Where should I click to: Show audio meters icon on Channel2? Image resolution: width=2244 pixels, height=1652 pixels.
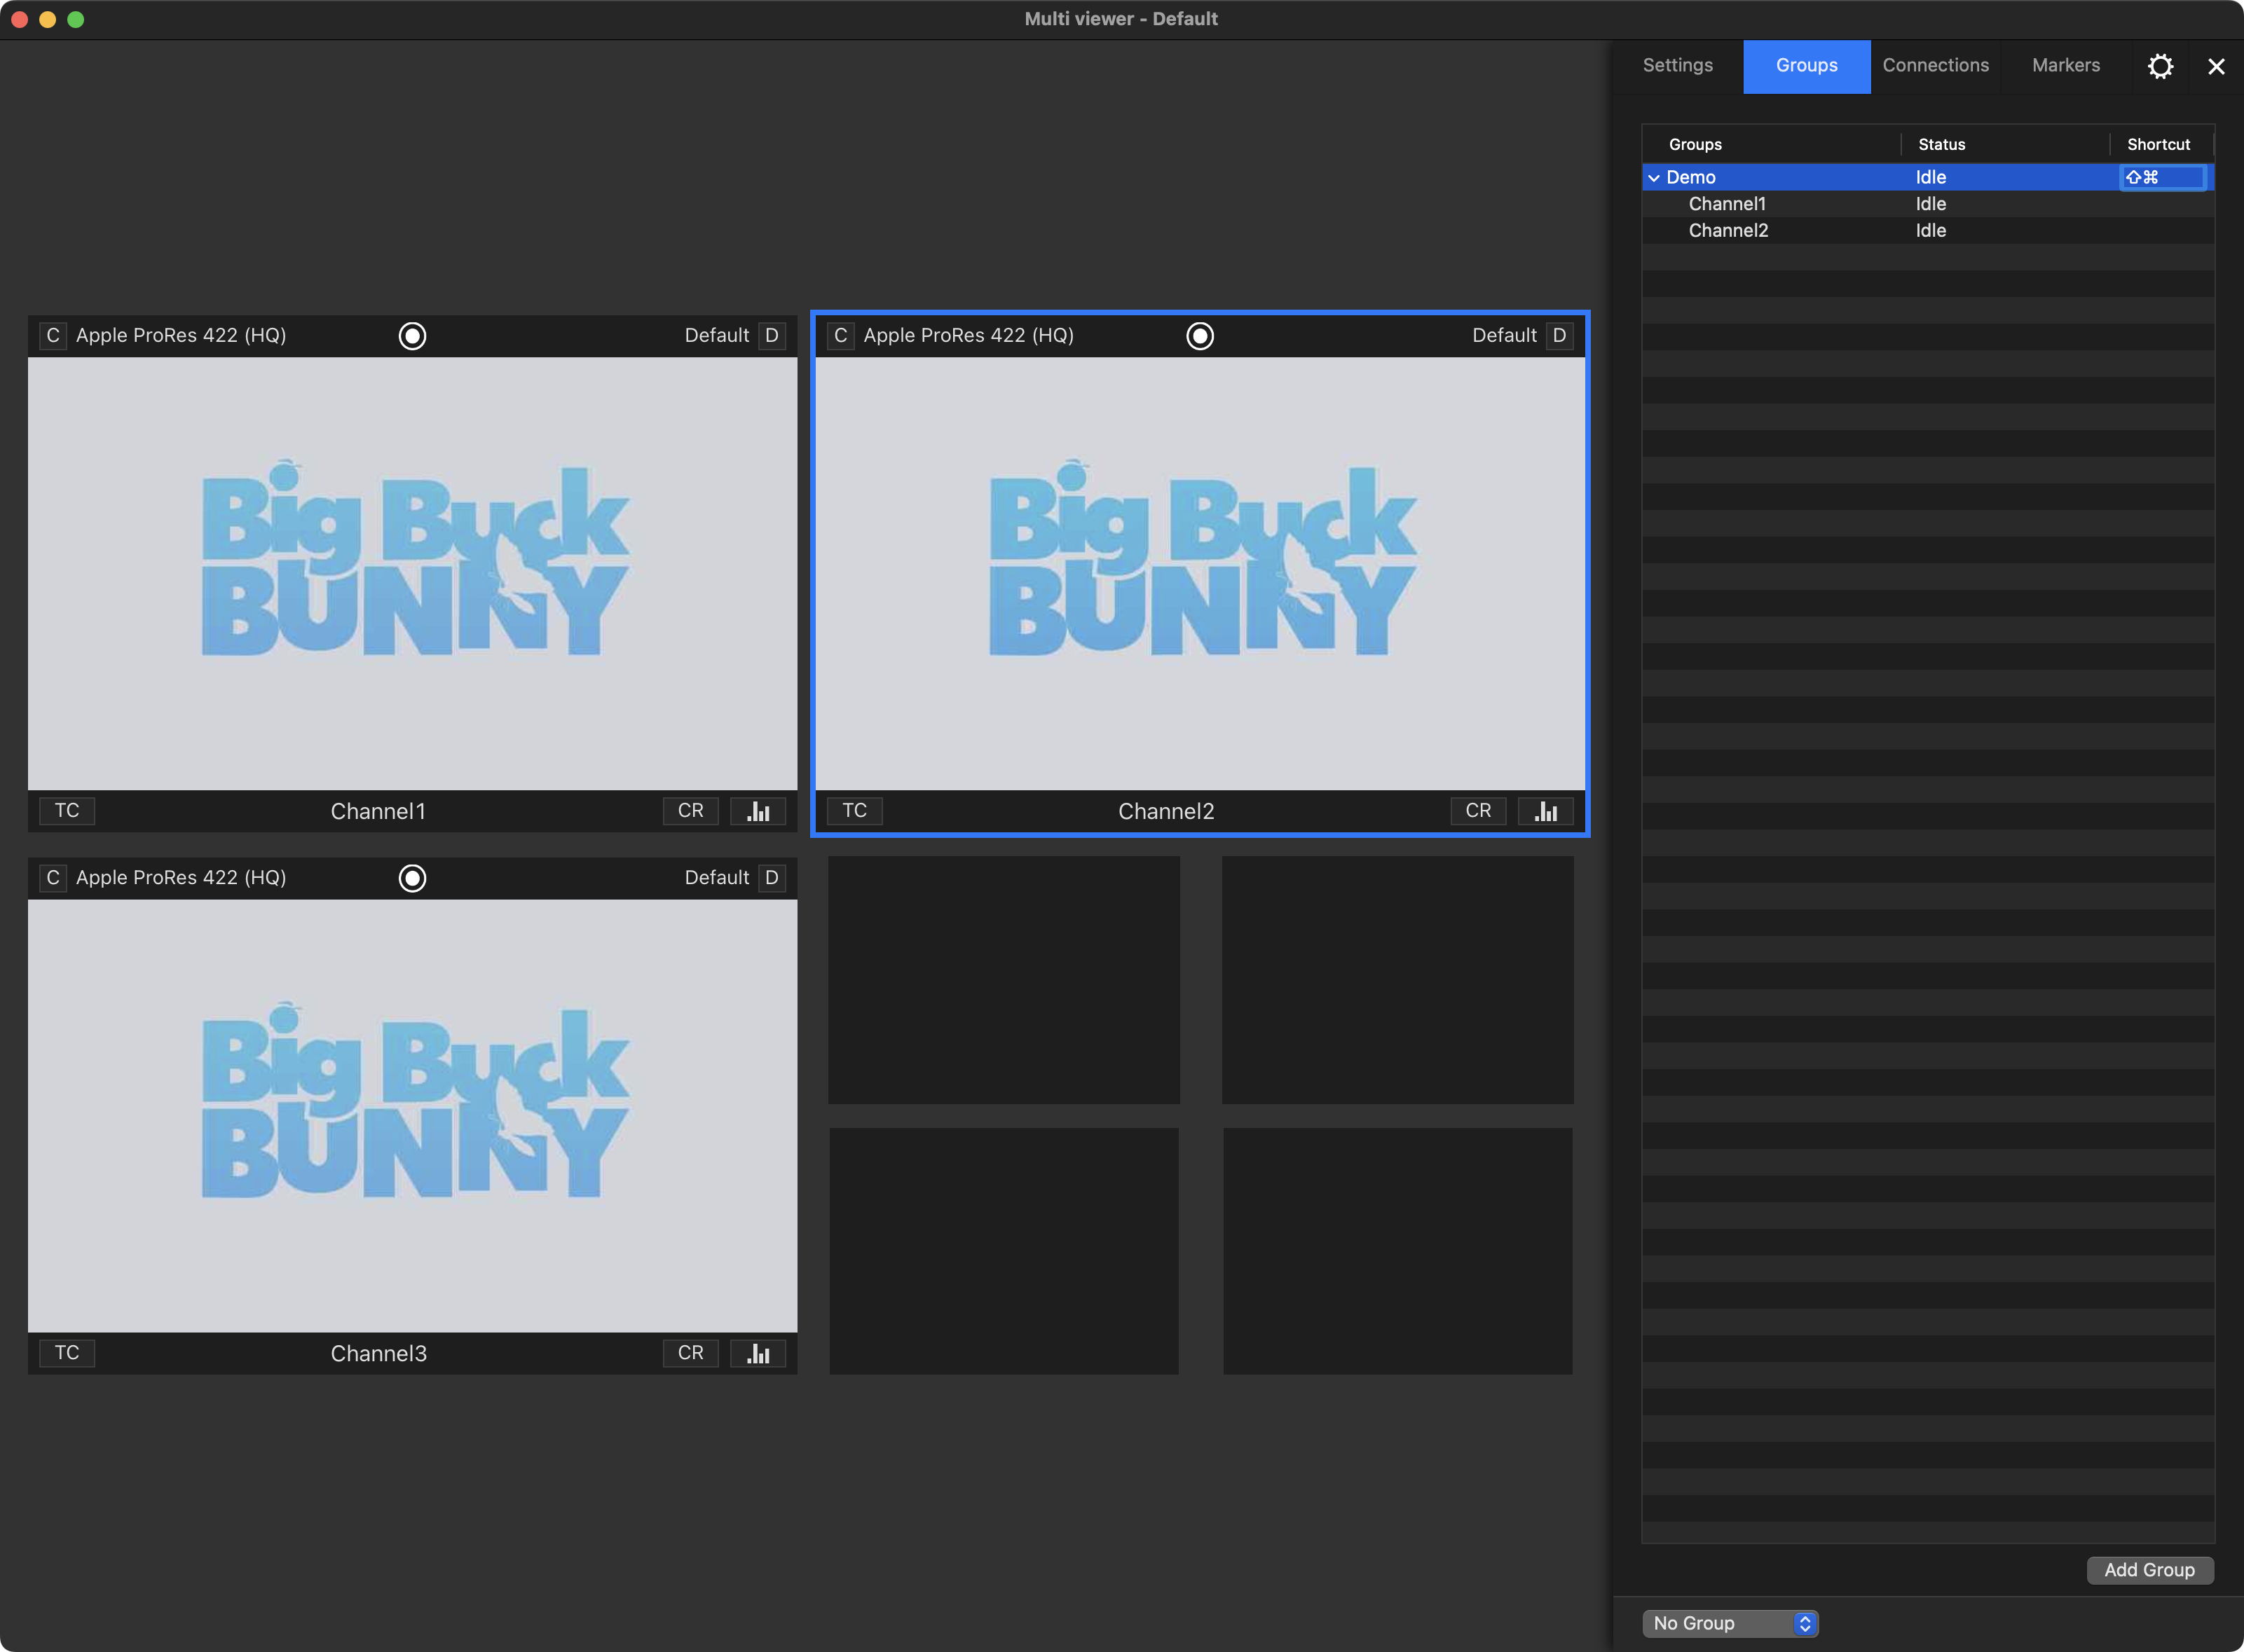pyautogui.click(x=1546, y=811)
